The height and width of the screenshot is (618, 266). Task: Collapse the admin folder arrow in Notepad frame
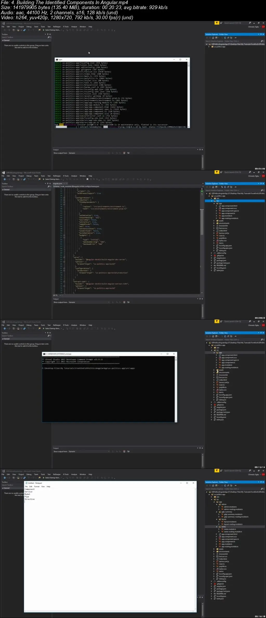click(217, 504)
